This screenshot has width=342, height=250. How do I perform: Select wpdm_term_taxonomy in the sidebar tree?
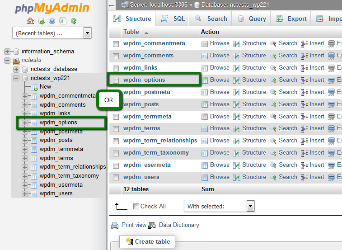point(69,176)
